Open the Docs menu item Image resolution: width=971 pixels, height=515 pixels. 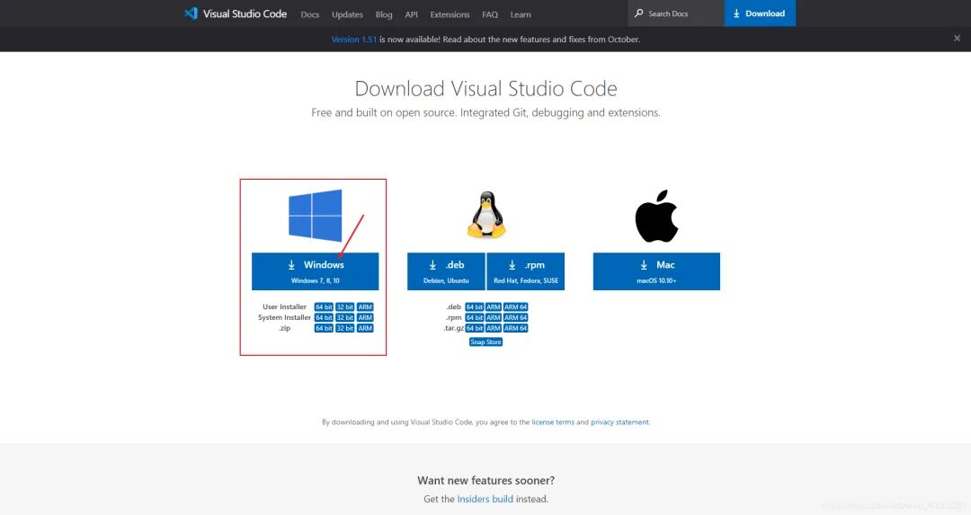point(310,14)
